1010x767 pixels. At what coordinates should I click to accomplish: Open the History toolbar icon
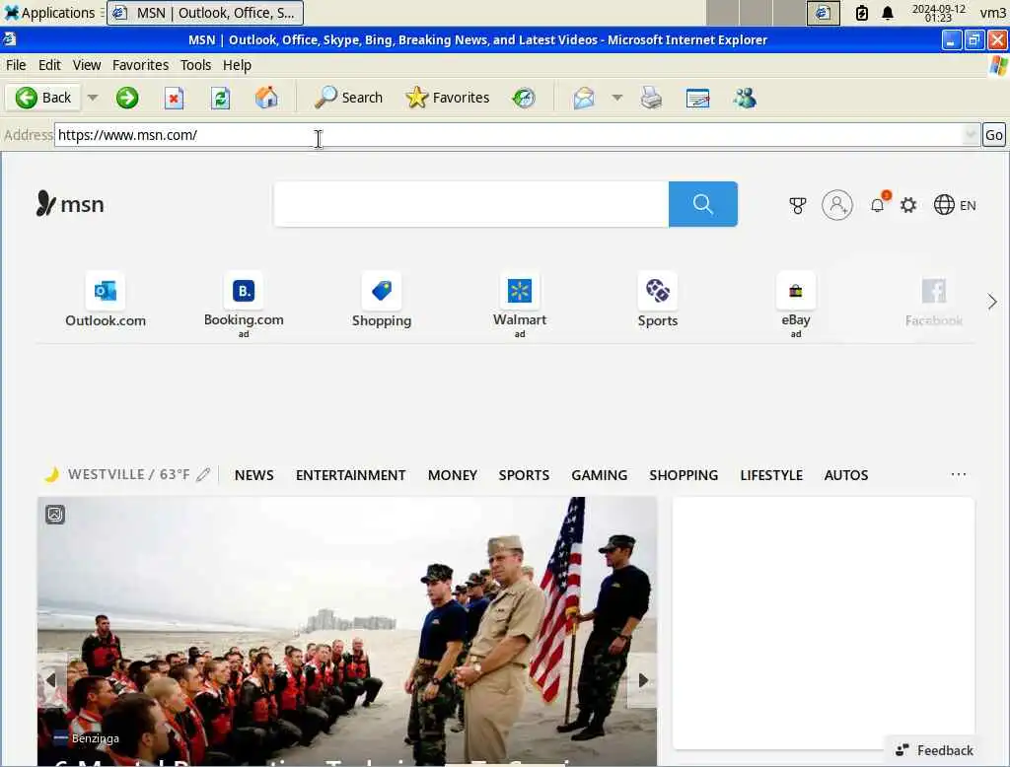pyautogui.click(x=524, y=98)
